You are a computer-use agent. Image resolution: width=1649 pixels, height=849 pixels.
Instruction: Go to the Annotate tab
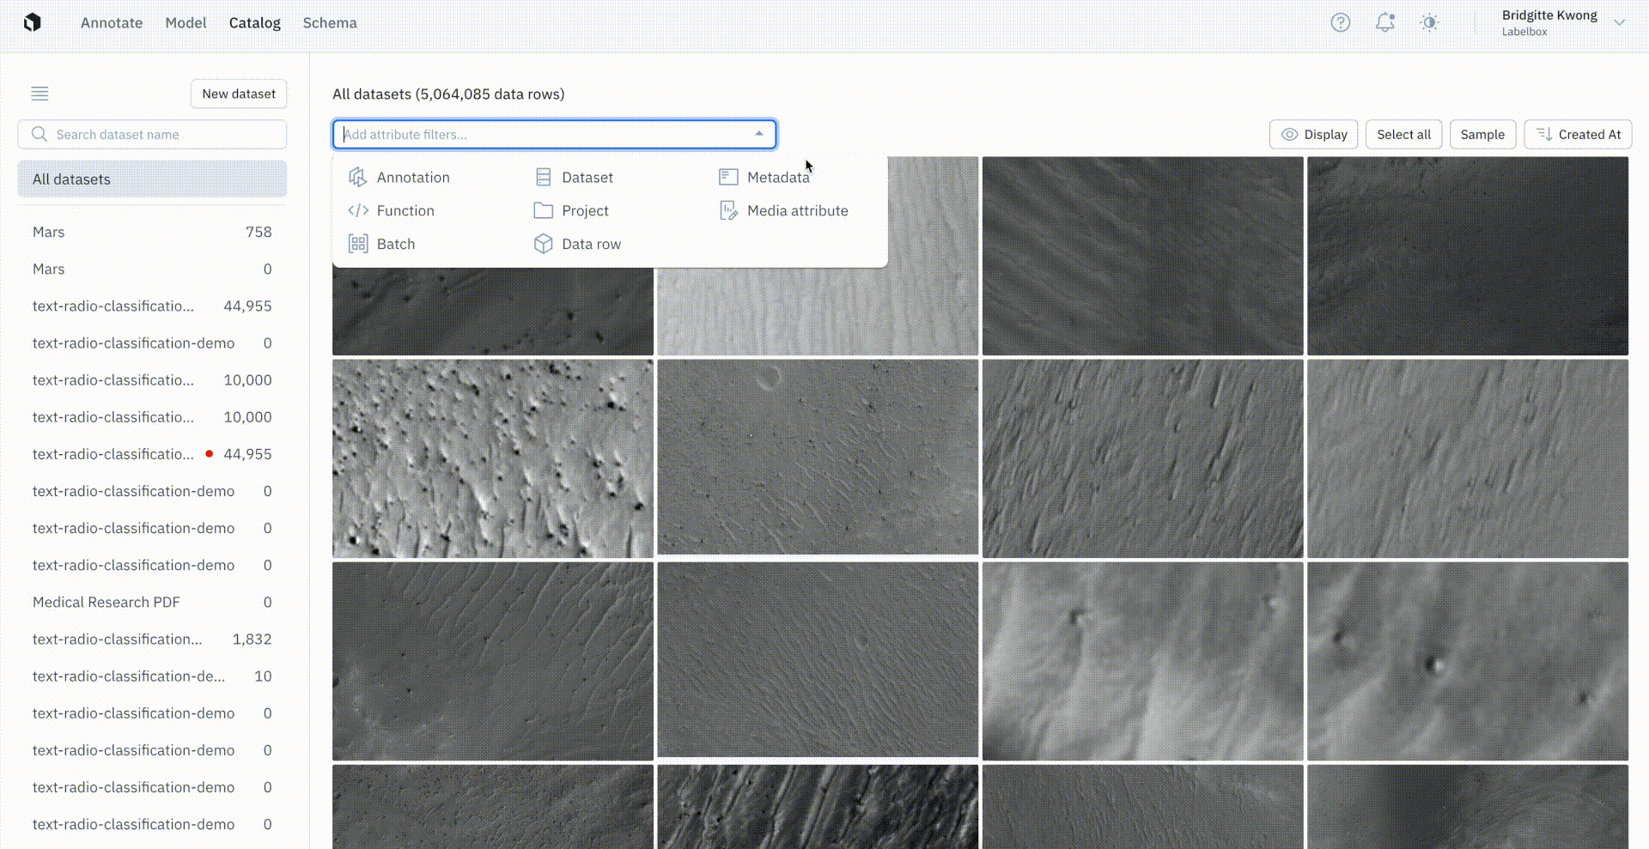click(112, 23)
